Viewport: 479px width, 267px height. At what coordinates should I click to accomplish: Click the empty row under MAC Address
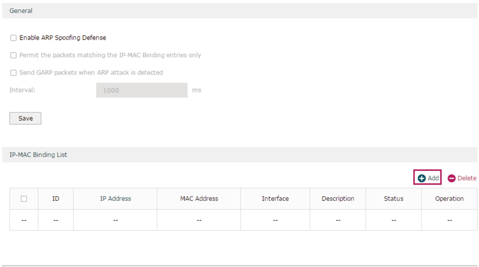[x=199, y=220]
